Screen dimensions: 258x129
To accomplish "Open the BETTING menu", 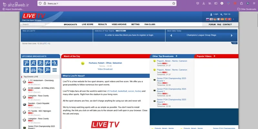I will pos(135,24).
